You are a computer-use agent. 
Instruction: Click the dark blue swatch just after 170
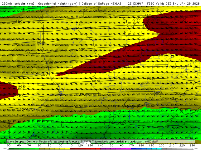pos(134,149)
